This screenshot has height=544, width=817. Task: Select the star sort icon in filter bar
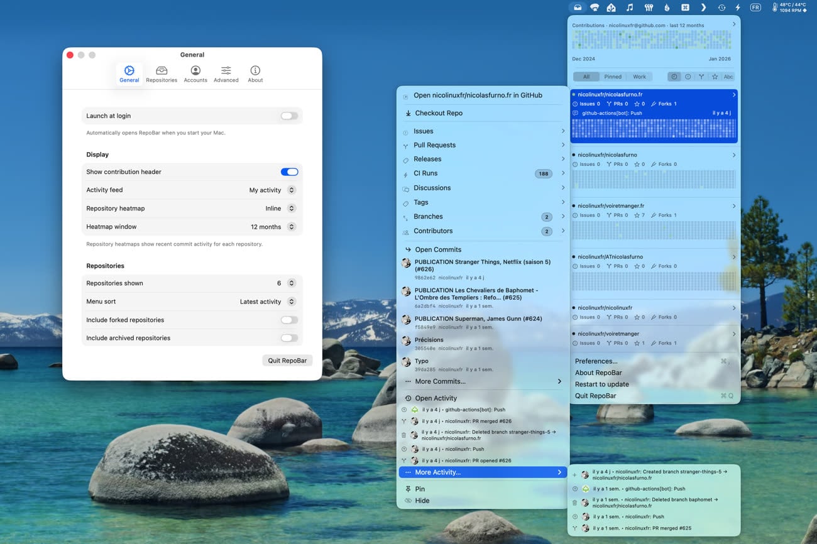coord(715,77)
